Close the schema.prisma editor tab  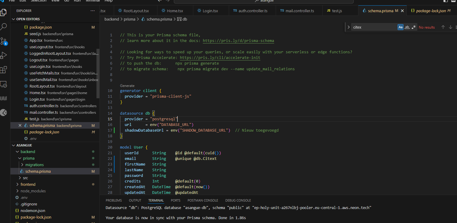coord(402,11)
